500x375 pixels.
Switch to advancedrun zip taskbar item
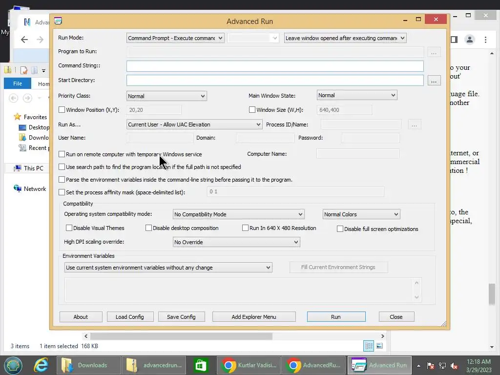pyautogui.click(x=154, y=365)
